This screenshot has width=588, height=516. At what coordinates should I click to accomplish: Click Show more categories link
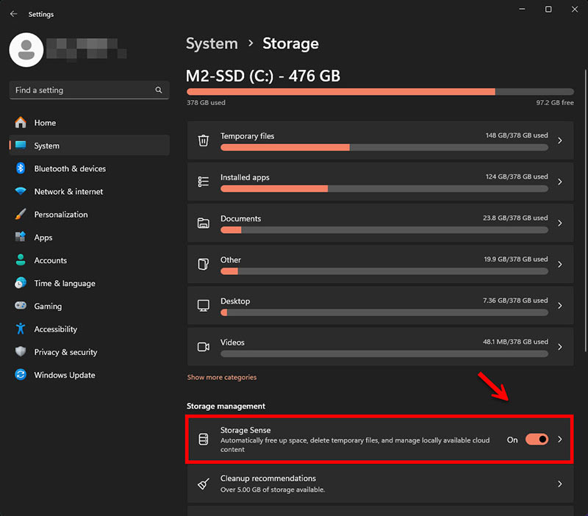222,377
